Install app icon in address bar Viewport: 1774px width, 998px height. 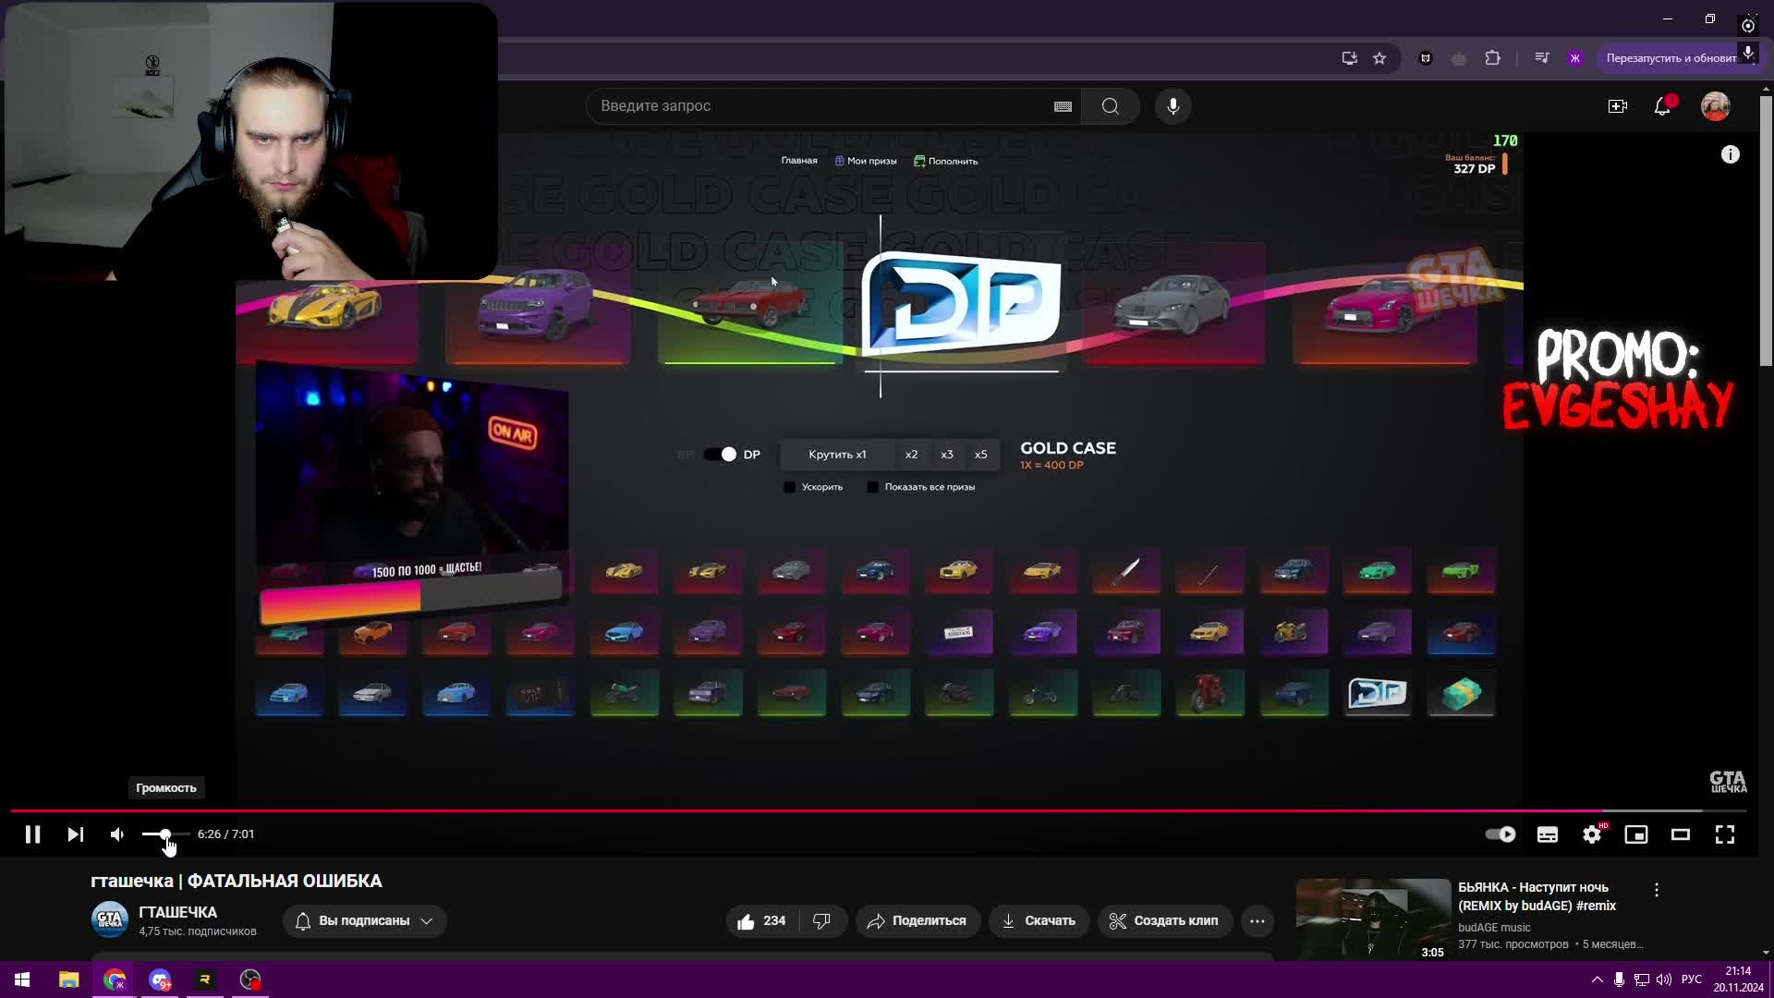point(1350,58)
